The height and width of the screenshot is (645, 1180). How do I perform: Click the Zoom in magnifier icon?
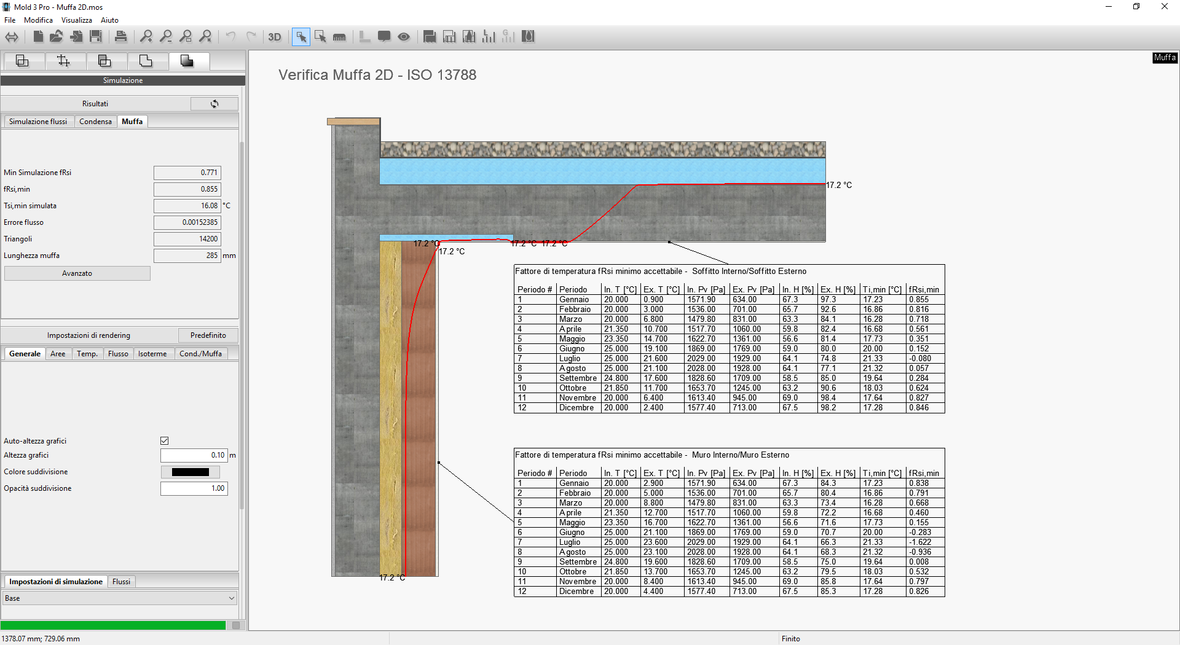pos(146,37)
